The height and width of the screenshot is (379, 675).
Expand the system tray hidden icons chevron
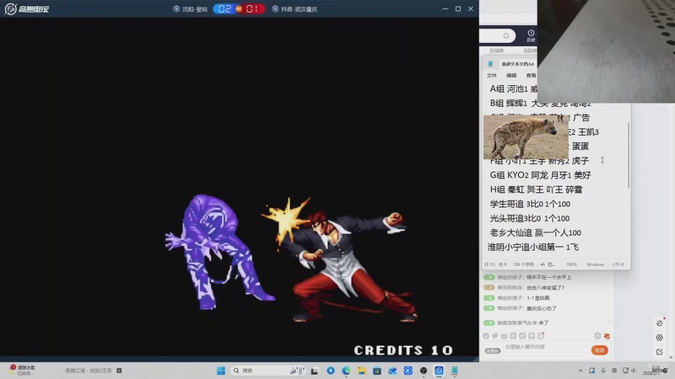point(580,371)
